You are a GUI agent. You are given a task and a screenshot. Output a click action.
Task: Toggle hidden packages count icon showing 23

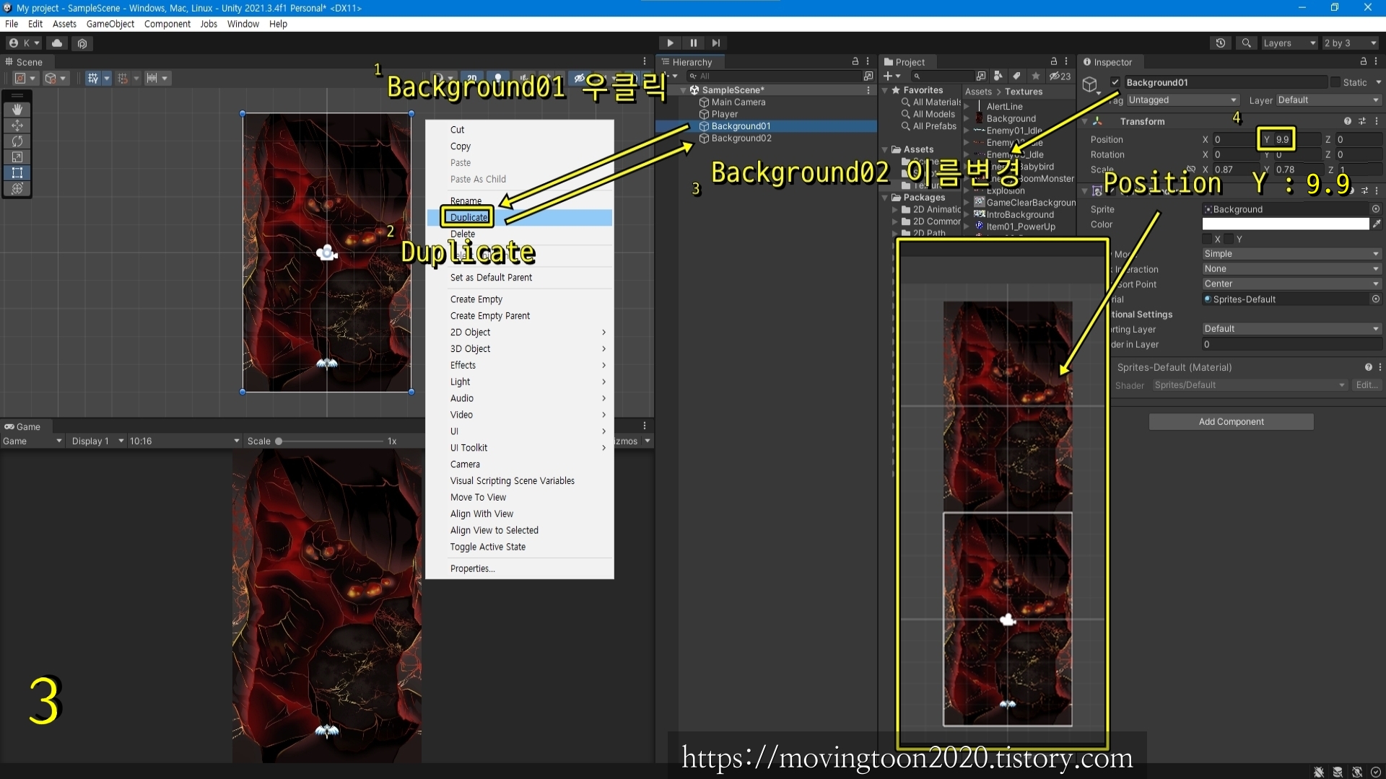click(x=1060, y=76)
